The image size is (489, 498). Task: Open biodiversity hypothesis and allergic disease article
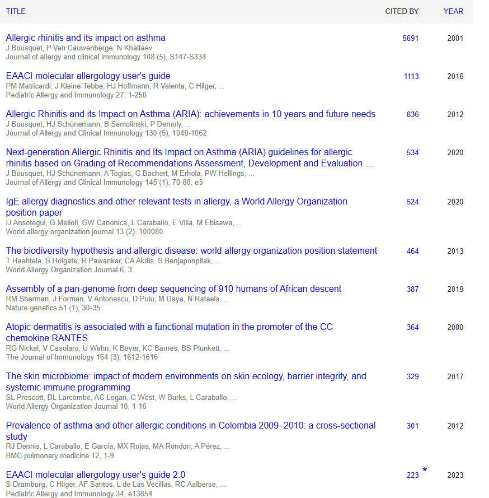(x=191, y=250)
